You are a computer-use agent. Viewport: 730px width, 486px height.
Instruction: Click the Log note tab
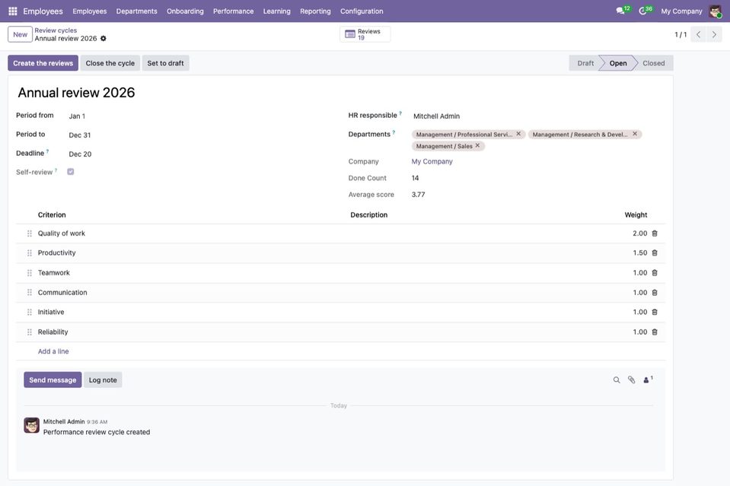pos(103,380)
